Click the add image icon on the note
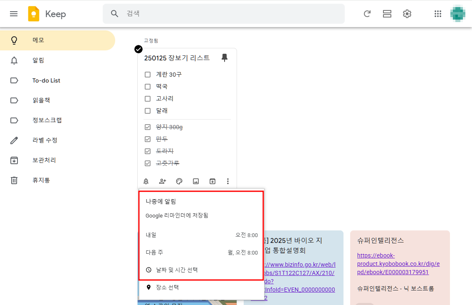 pyautogui.click(x=195, y=181)
